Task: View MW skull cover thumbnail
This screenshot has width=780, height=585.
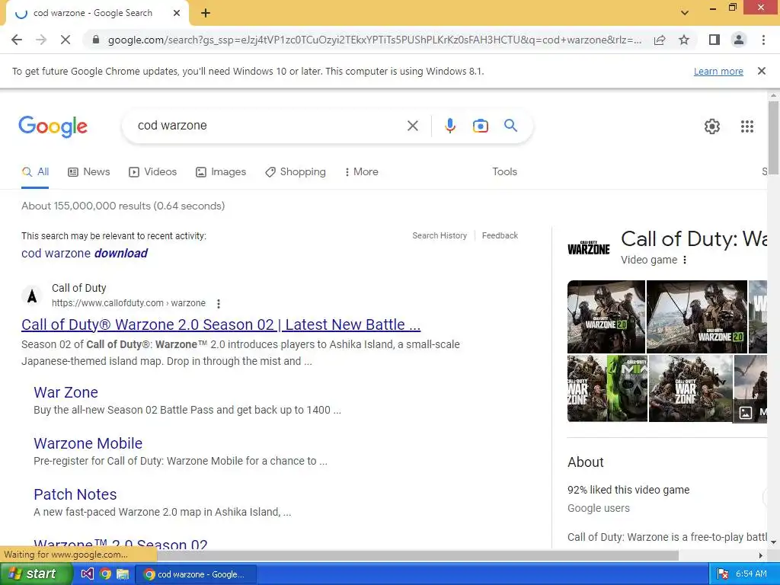Action: (628, 388)
